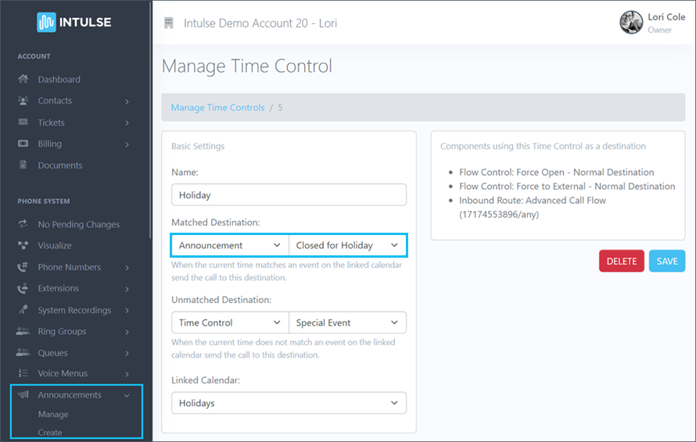The width and height of the screenshot is (696, 442).
Task: Click the Intulse logo icon
Action: click(x=46, y=22)
